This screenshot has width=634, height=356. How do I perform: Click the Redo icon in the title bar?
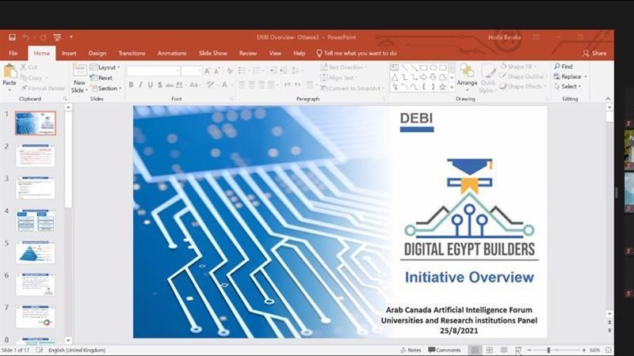(x=43, y=37)
